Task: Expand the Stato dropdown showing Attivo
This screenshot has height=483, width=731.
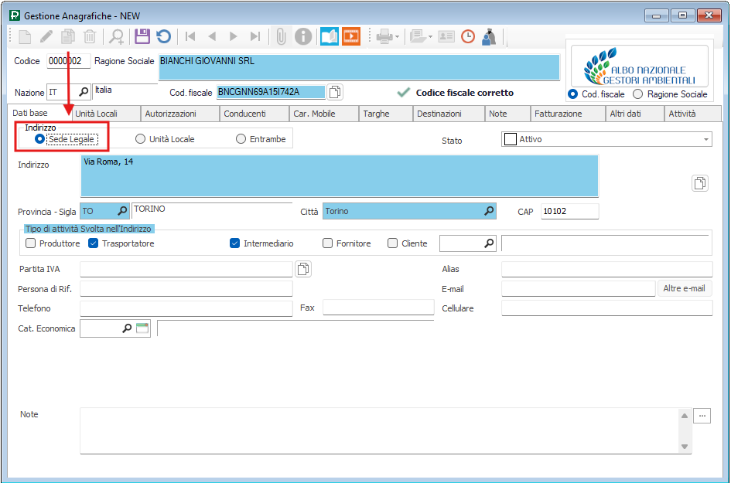Action: click(706, 139)
